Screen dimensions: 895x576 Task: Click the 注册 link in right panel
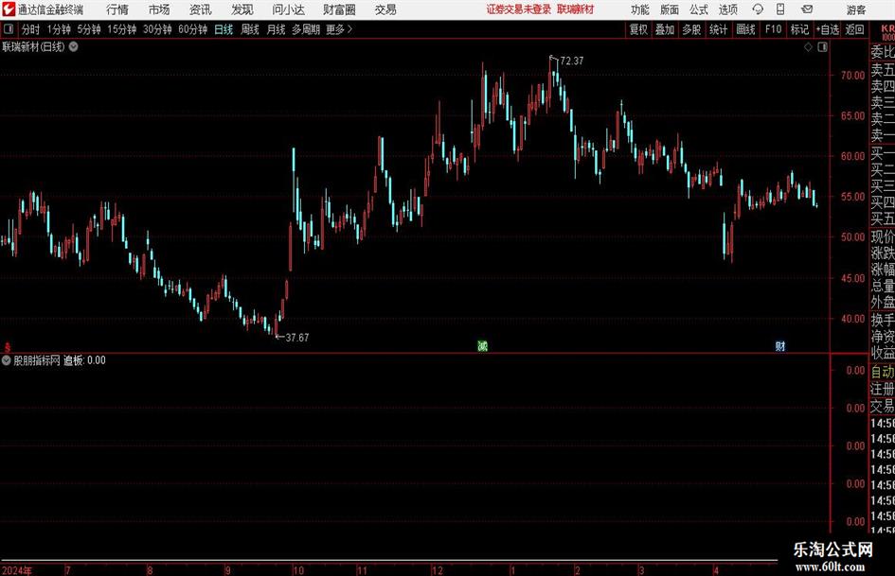pyautogui.click(x=883, y=389)
